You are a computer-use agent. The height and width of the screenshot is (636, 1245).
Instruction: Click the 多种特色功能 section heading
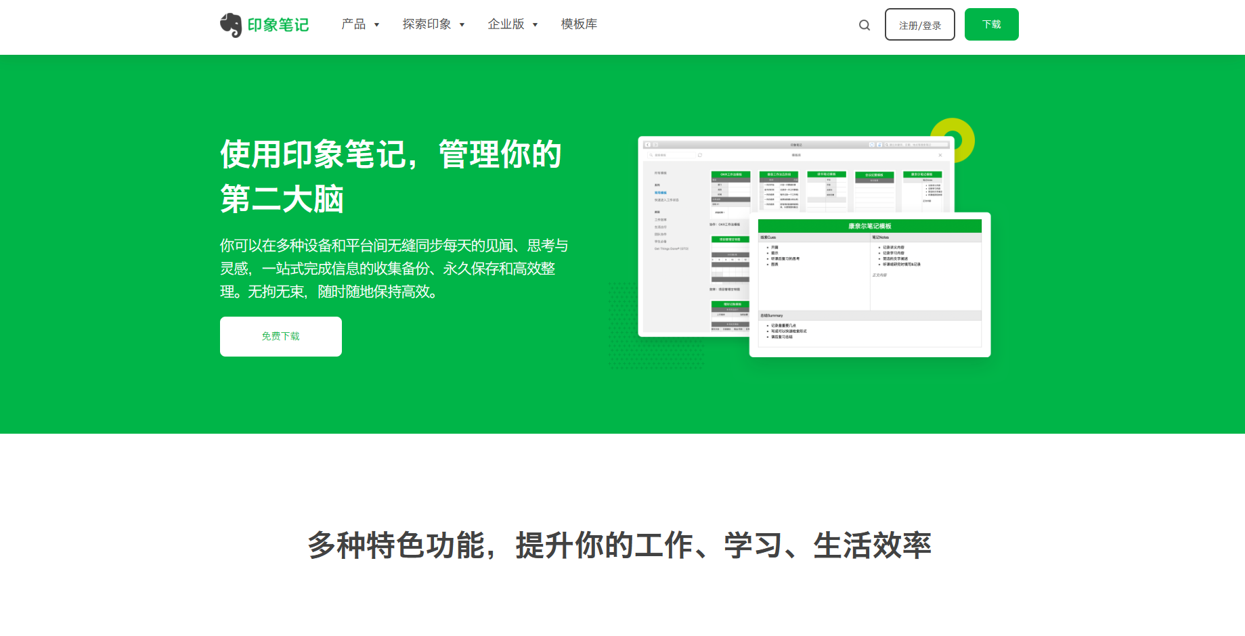(x=619, y=545)
